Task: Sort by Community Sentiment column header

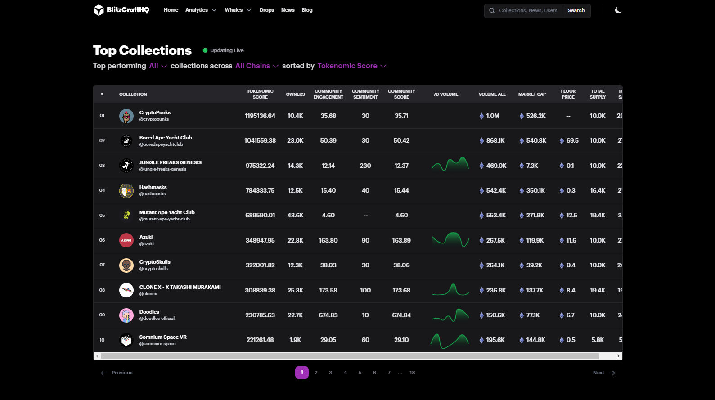Action: [365, 94]
